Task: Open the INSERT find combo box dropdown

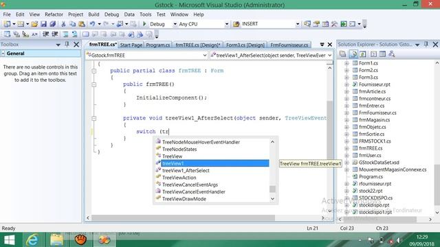Action: 298,24
